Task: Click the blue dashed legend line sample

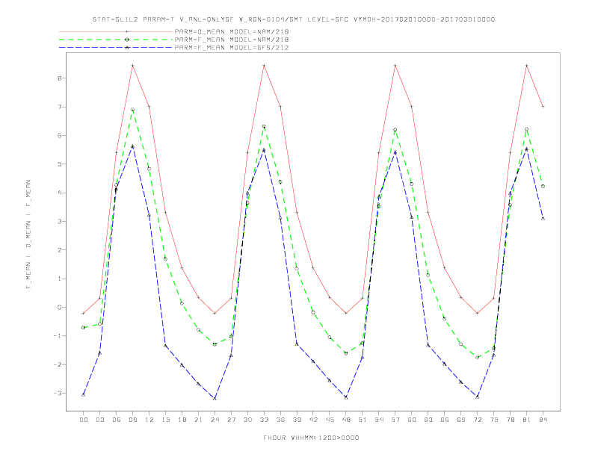Action: (x=116, y=48)
